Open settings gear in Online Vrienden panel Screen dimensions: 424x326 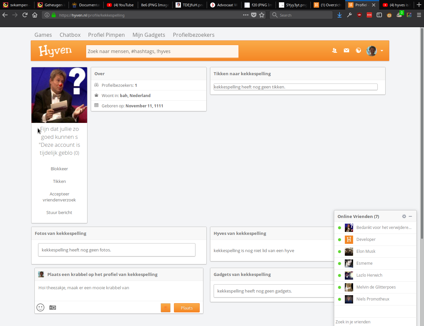tap(404, 216)
